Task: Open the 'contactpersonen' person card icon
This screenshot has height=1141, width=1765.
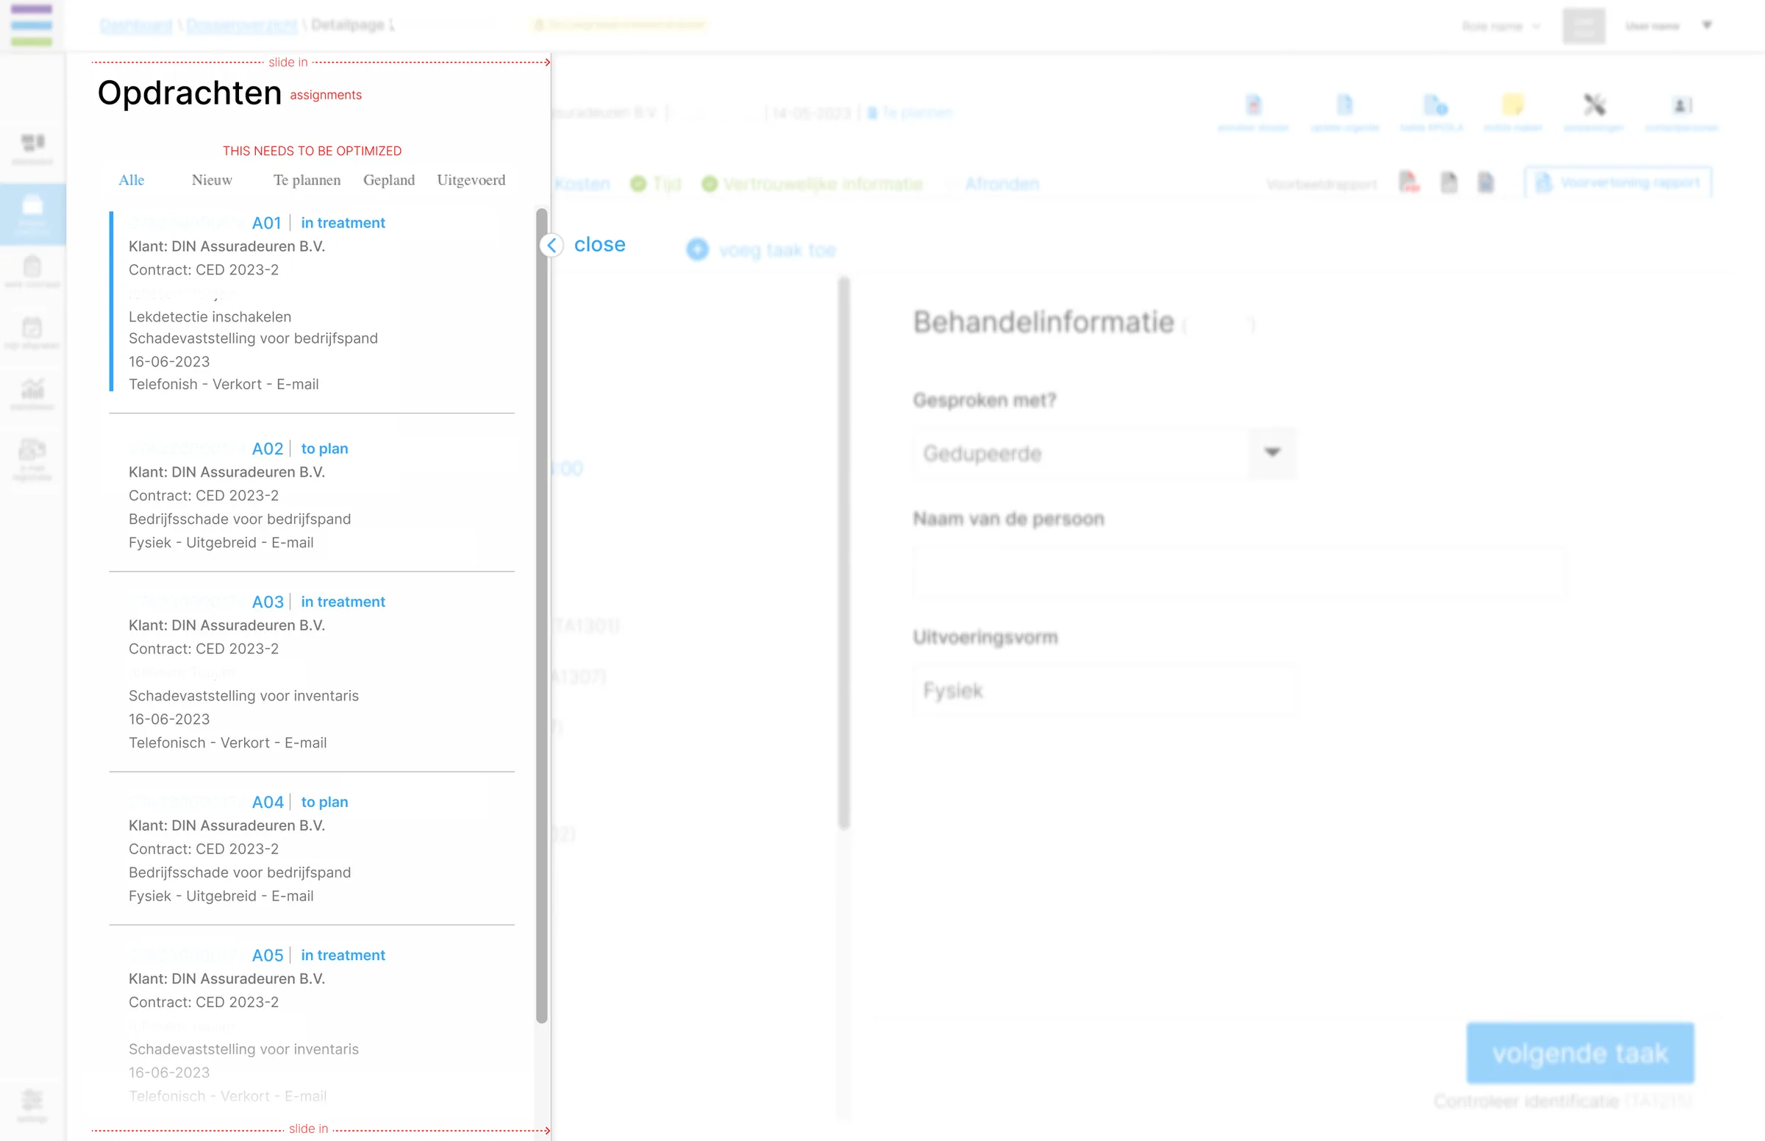Action: pyautogui.click(x=1681, y=105)
